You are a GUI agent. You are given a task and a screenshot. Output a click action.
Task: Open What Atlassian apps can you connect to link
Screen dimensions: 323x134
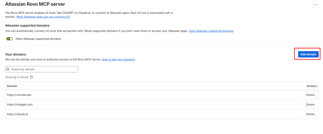point(43,17)
